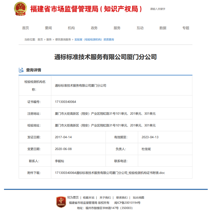Open the 首页 navigation menu

(25, 28)
